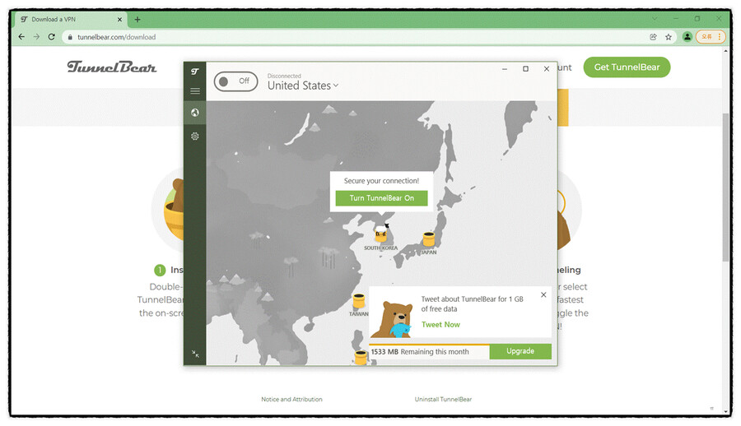The image size is (741, 426).
Task: Click the southernmost tunnel barrel below Taiwan
Action: click(x=361, y=358)
